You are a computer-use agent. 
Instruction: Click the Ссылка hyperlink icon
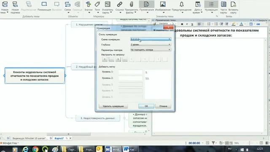click(x=119, y=4)
